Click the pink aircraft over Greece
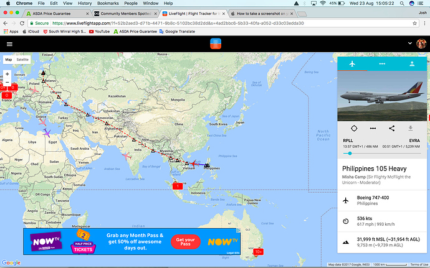Image resolution: width=430 pixels, height=268 pixels. pos(42,122)
